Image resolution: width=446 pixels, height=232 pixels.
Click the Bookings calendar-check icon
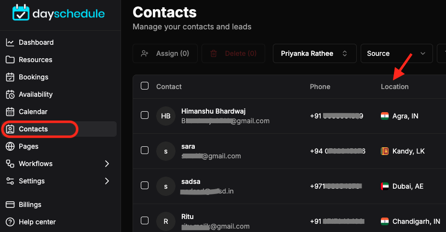coord(10,77)
